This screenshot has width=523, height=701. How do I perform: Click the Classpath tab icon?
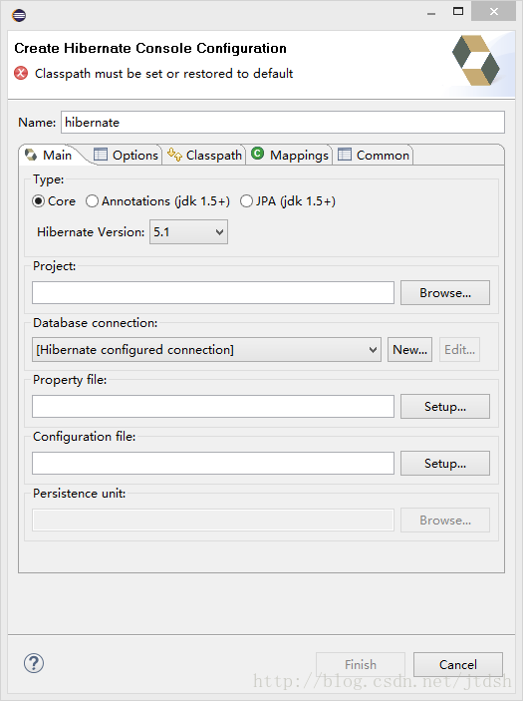tap(174, 155)
